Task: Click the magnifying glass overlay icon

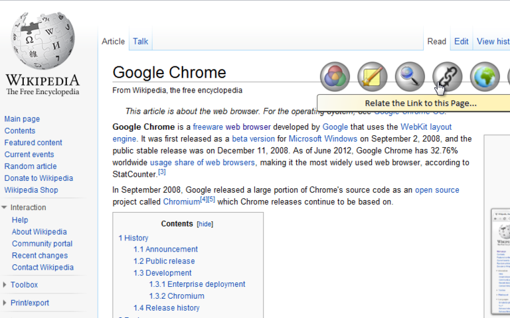Action: coord(410,77)
